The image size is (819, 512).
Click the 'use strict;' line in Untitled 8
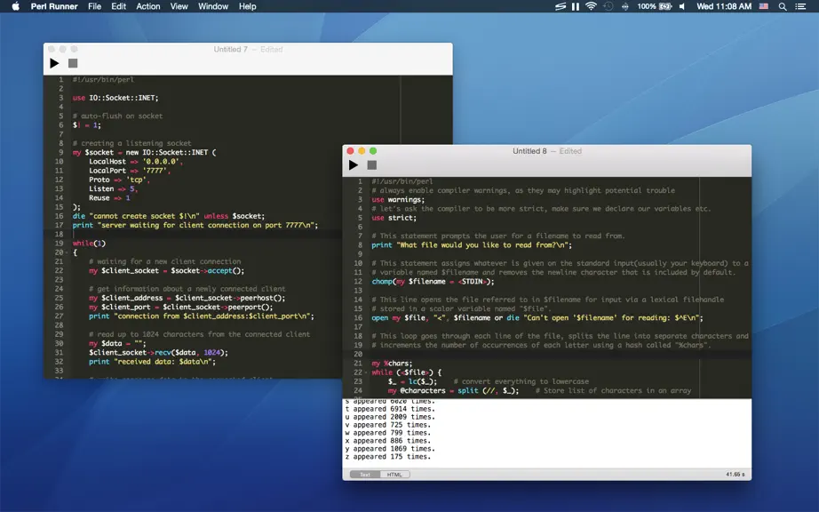pyautogui.click(x=394, y=218)
